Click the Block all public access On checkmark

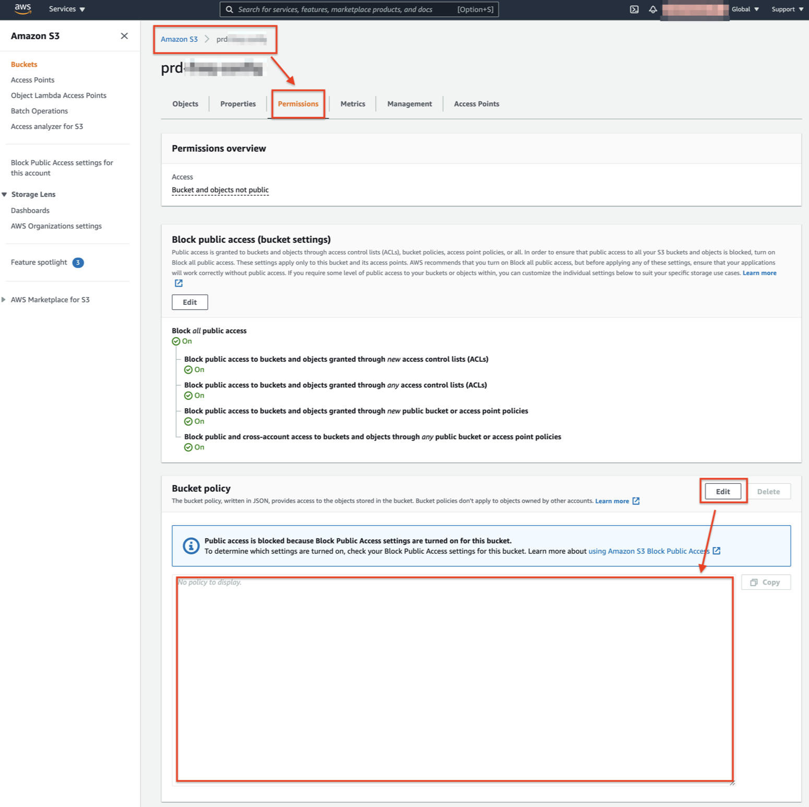(176, 341)
